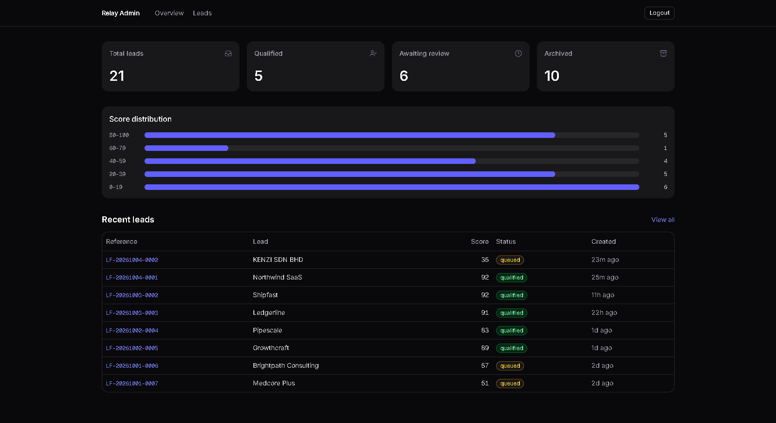
Task: Click the Score distribution heading
Action: (x=140, y=119)
